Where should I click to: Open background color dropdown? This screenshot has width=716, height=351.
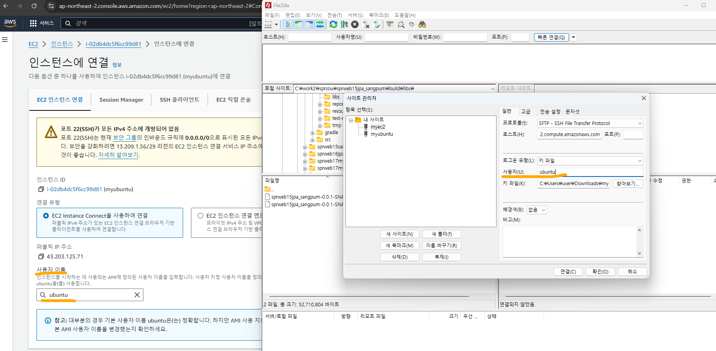[x=537, y=210]
